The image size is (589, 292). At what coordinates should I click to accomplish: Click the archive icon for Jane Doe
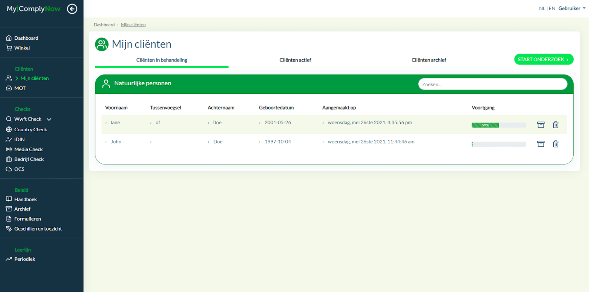tap(540, 125)
